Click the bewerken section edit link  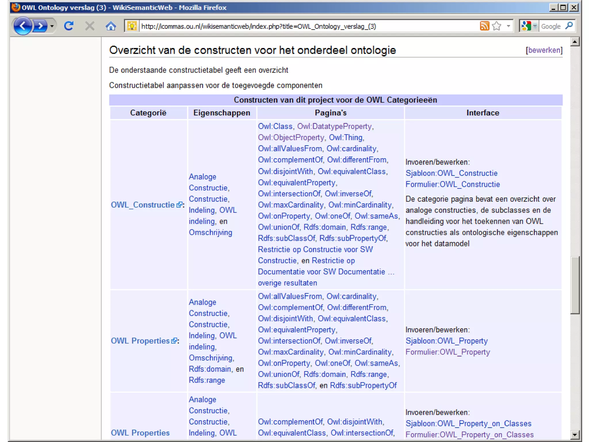(544, 50)
